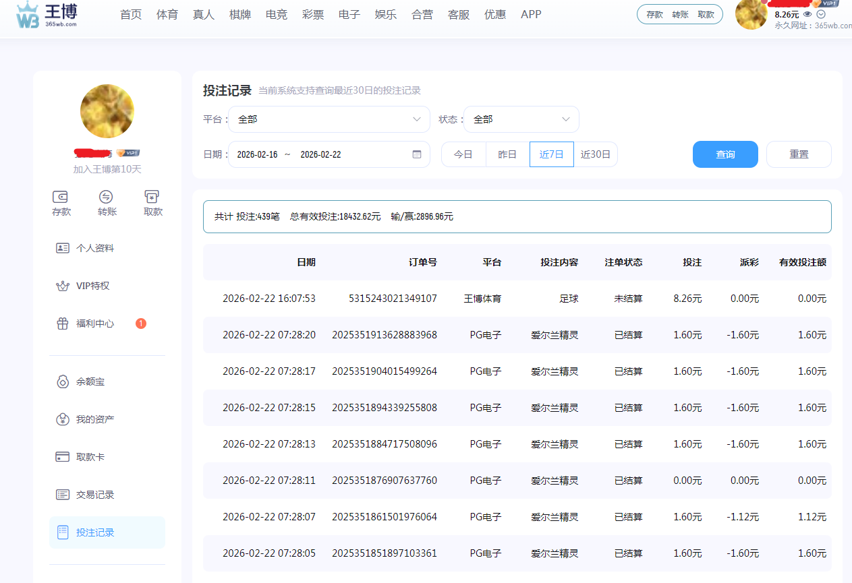Open 福利中心 gift icon entry
Image resolution: width=852 pixels, height=583 pixels.
(x=63, y=324)
